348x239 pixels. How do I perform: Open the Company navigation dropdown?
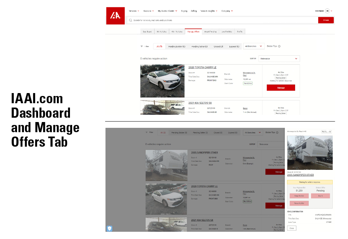click(227, 11)
